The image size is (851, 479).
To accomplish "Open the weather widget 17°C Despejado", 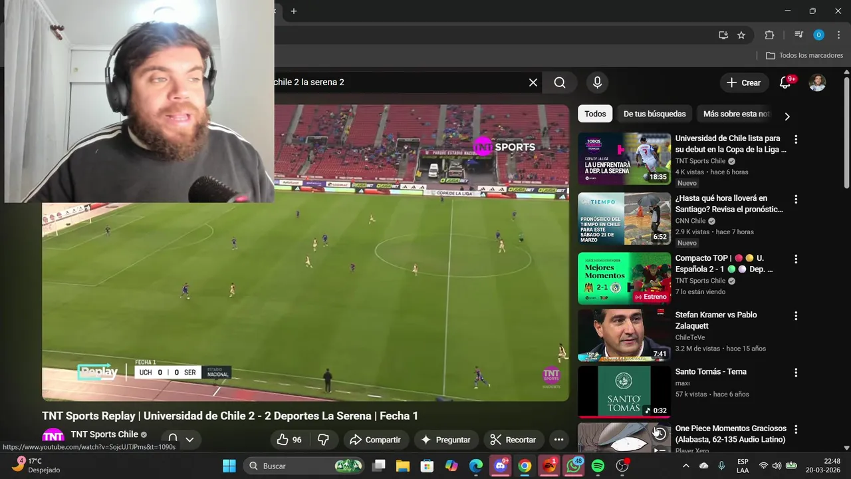I will 37,465.
